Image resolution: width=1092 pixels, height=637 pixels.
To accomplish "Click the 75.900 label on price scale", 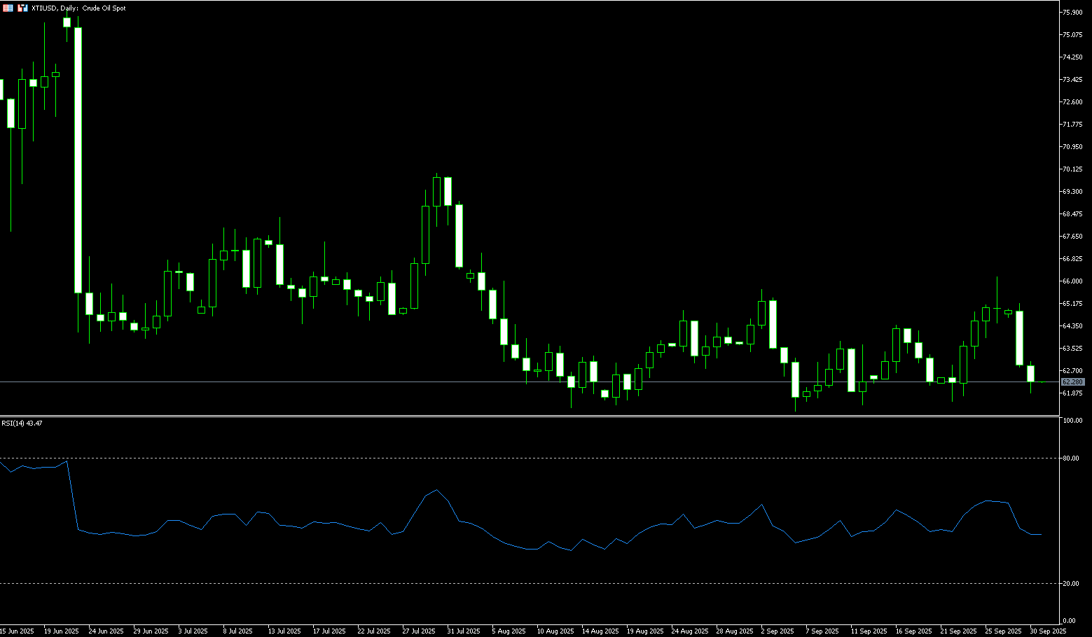I will [1072, 13].
